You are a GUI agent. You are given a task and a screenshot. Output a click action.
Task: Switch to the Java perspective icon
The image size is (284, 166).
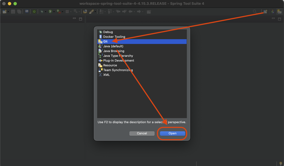[273, 11]
